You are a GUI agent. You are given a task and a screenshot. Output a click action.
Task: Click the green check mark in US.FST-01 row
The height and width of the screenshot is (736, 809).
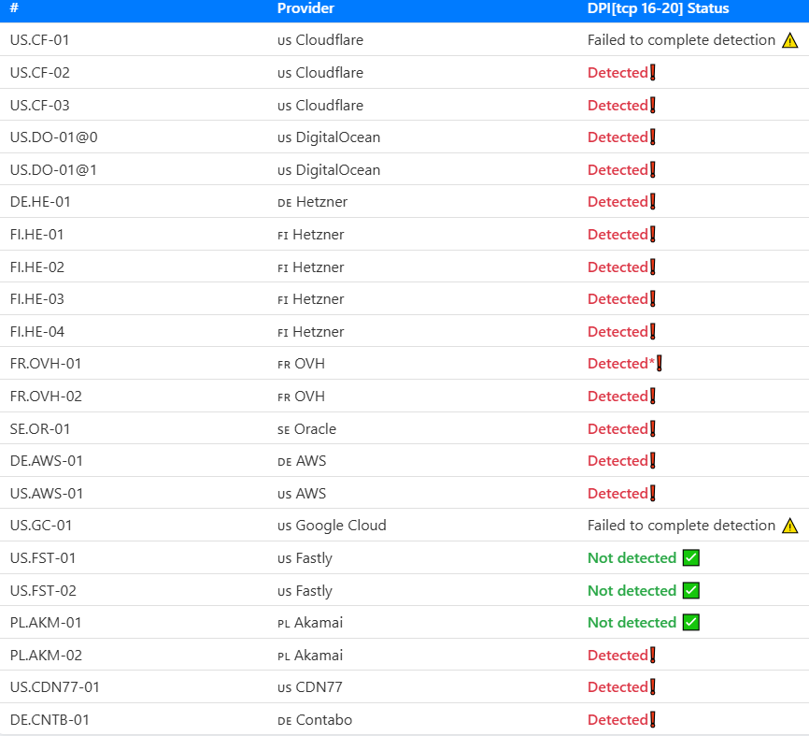pyautogui.click(x=691, y=557)
